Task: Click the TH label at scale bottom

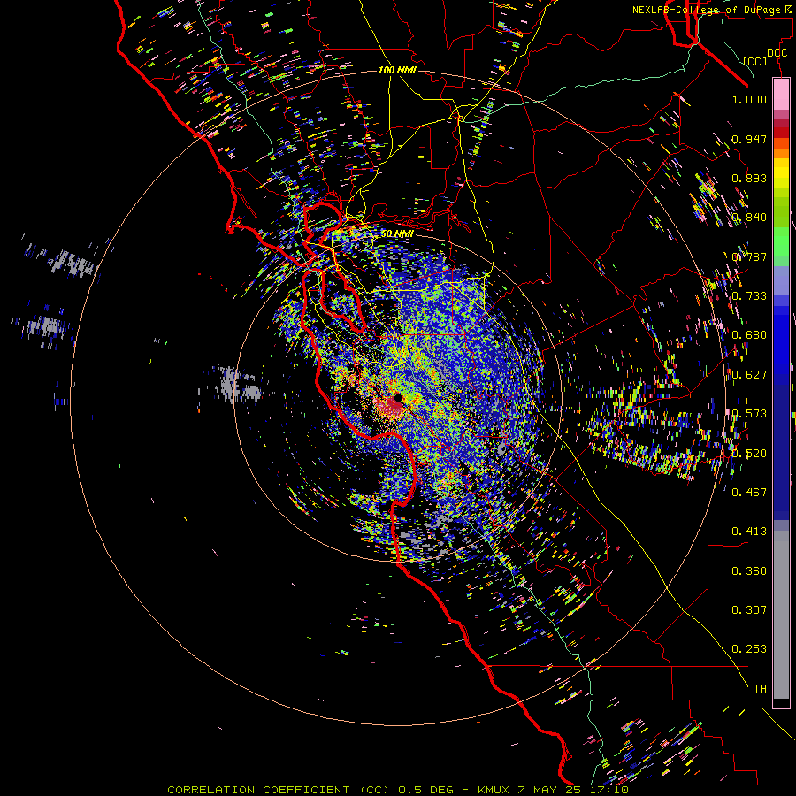Action: (760, 689)
